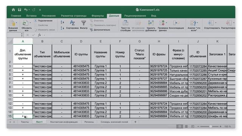Click the fx insert function icon
Viewport: 242px width, 136px height.
[x=39, y=35]
